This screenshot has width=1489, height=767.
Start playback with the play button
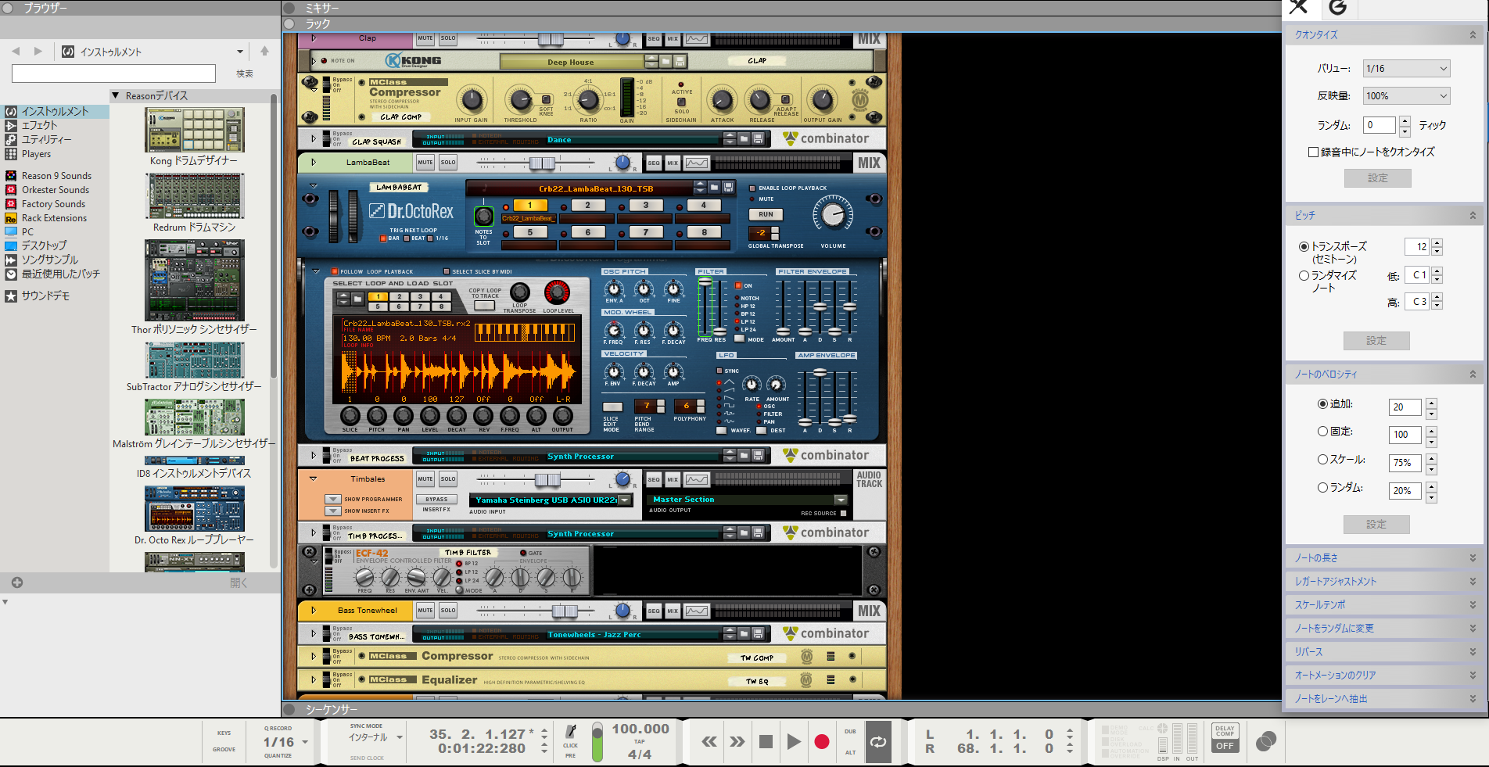[x=794, y=742]
